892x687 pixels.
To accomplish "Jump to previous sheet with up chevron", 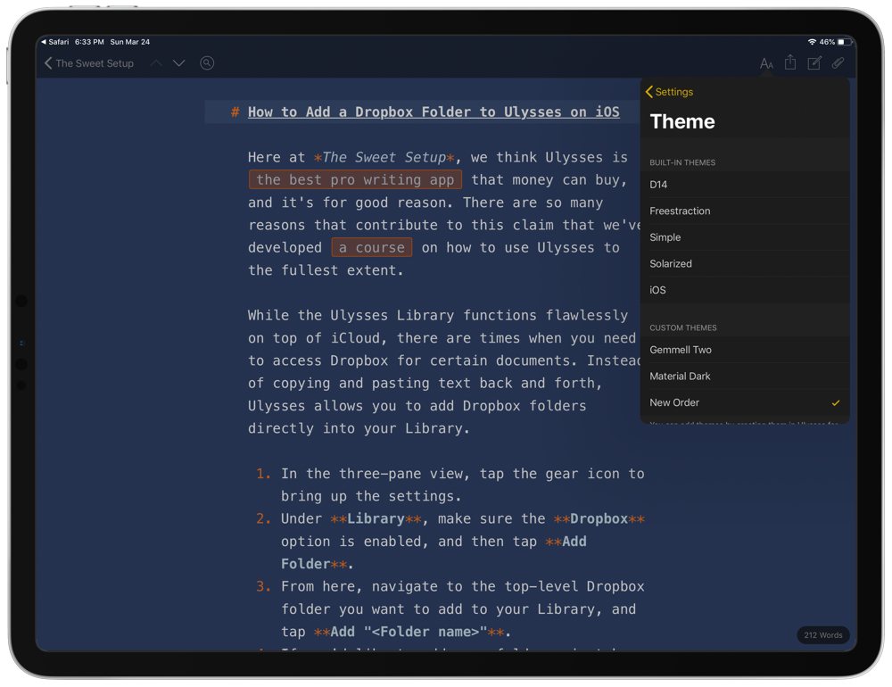I will 156,63.
